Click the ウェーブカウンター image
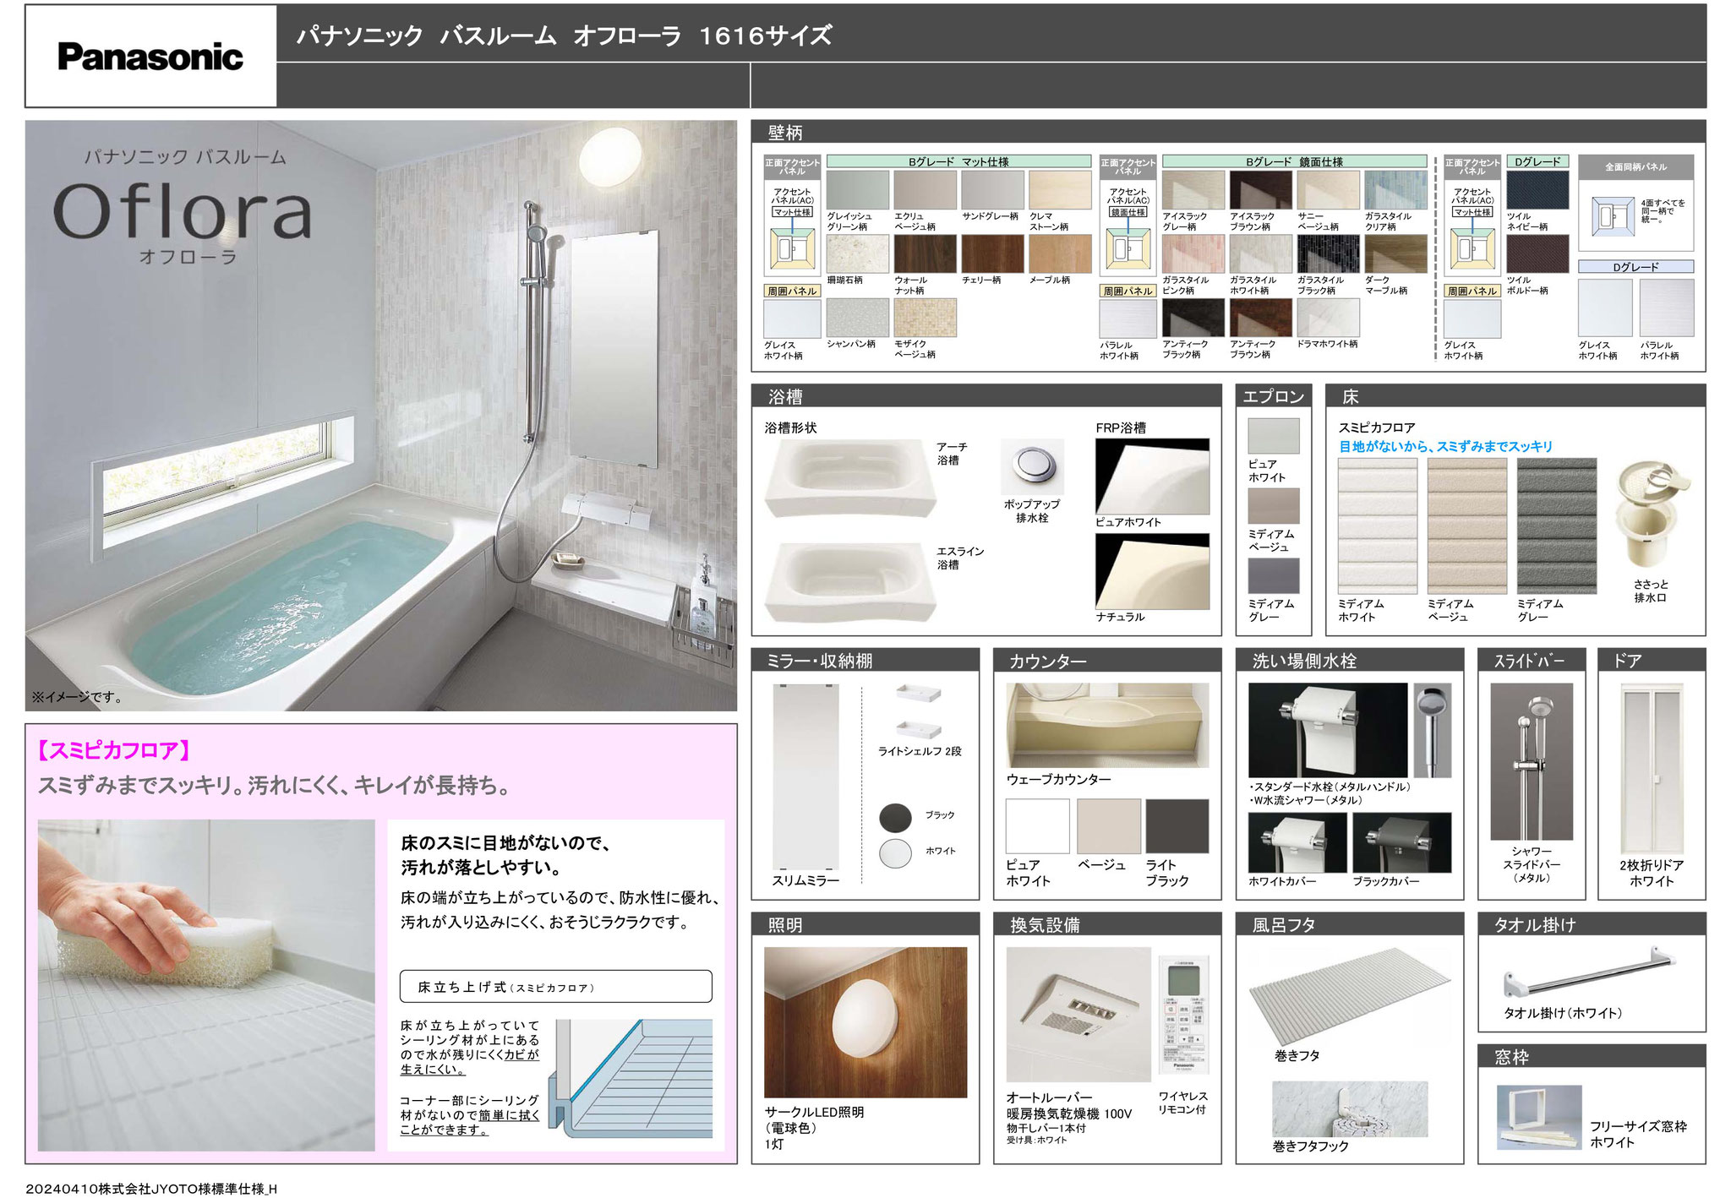Image resolution: width=1731 pixels, height=1198 pixels. click(1107, 726)
